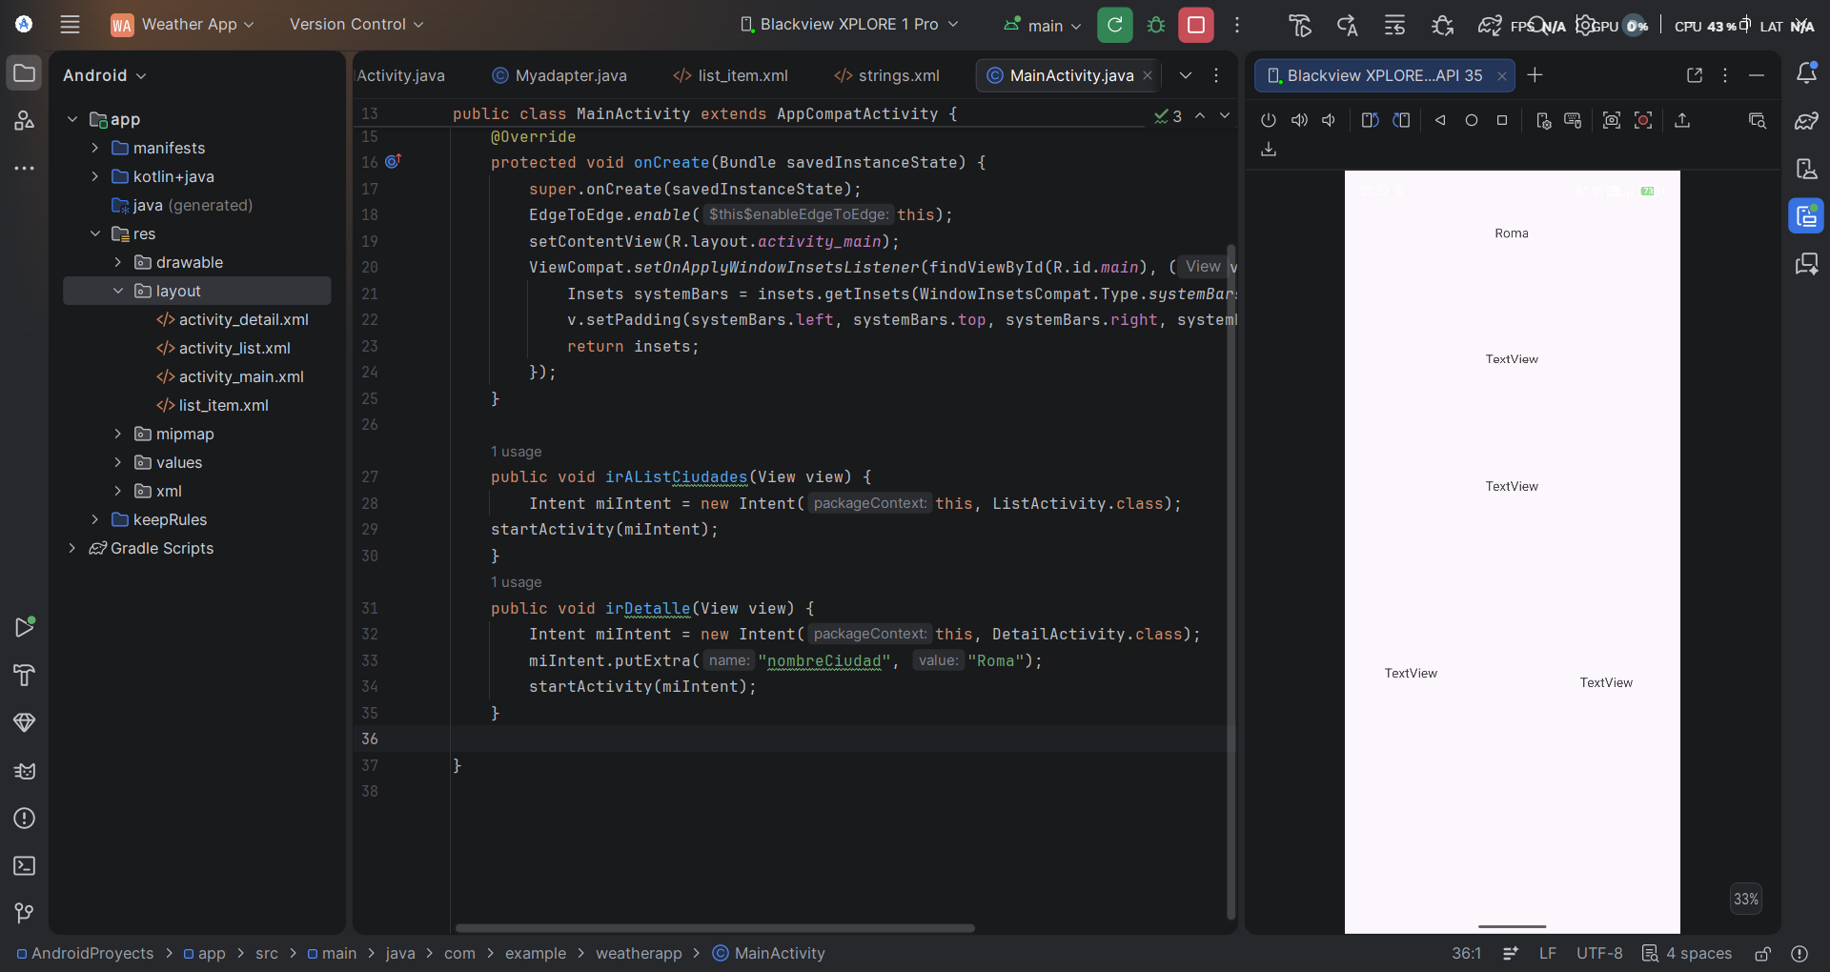Screen dimensions: 1830x972
Task: Rotate emulator left icon
Action: [1370, 120]
